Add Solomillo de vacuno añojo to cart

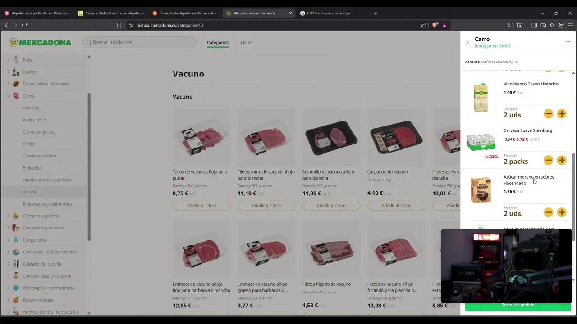pyautogui.click(x=331, y=205)
